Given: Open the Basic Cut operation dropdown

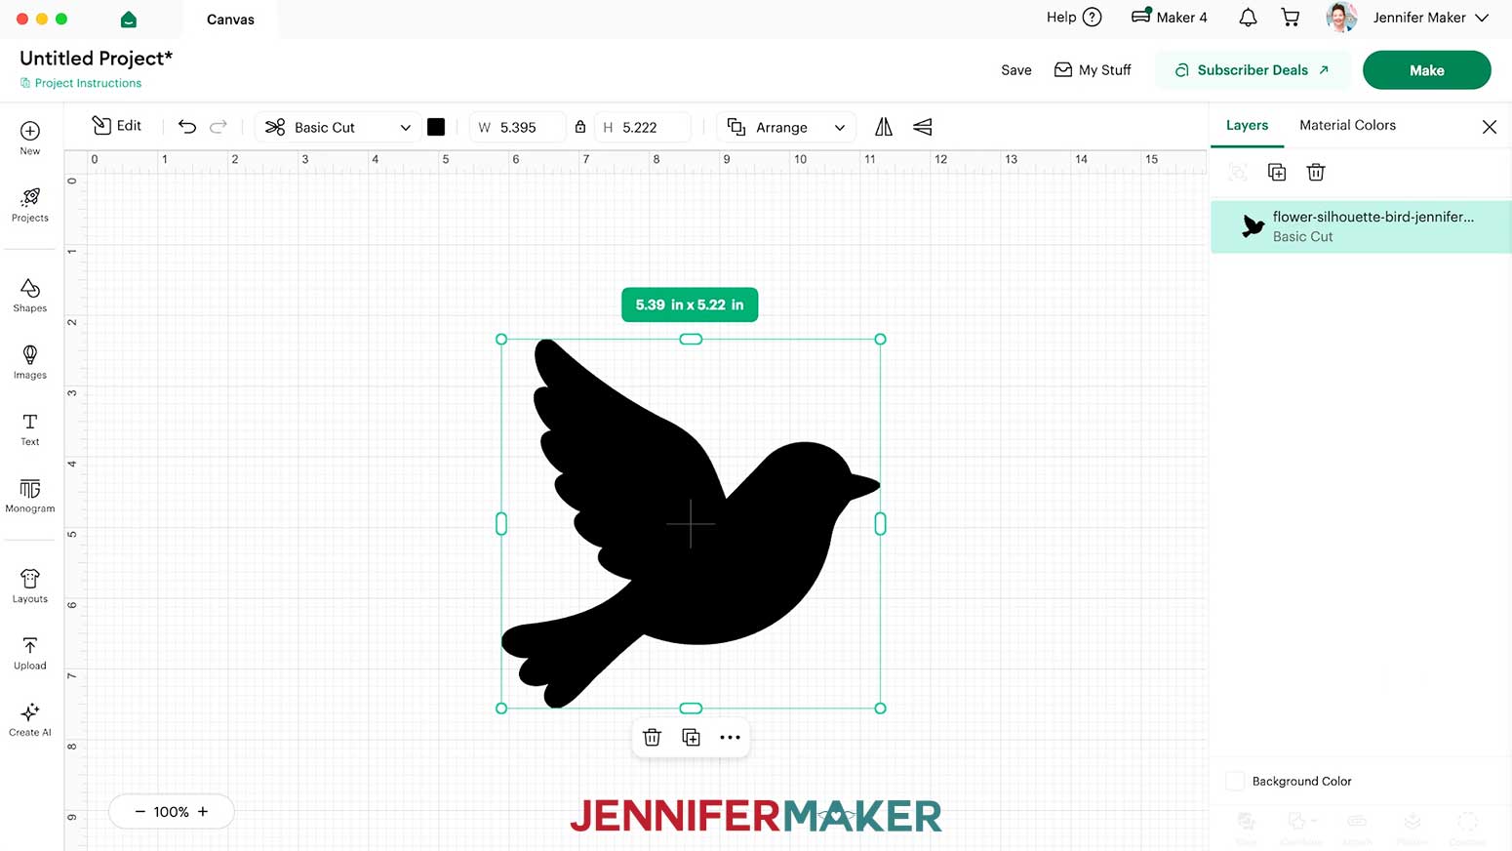Looking at the screenshot, I should 338,127.
